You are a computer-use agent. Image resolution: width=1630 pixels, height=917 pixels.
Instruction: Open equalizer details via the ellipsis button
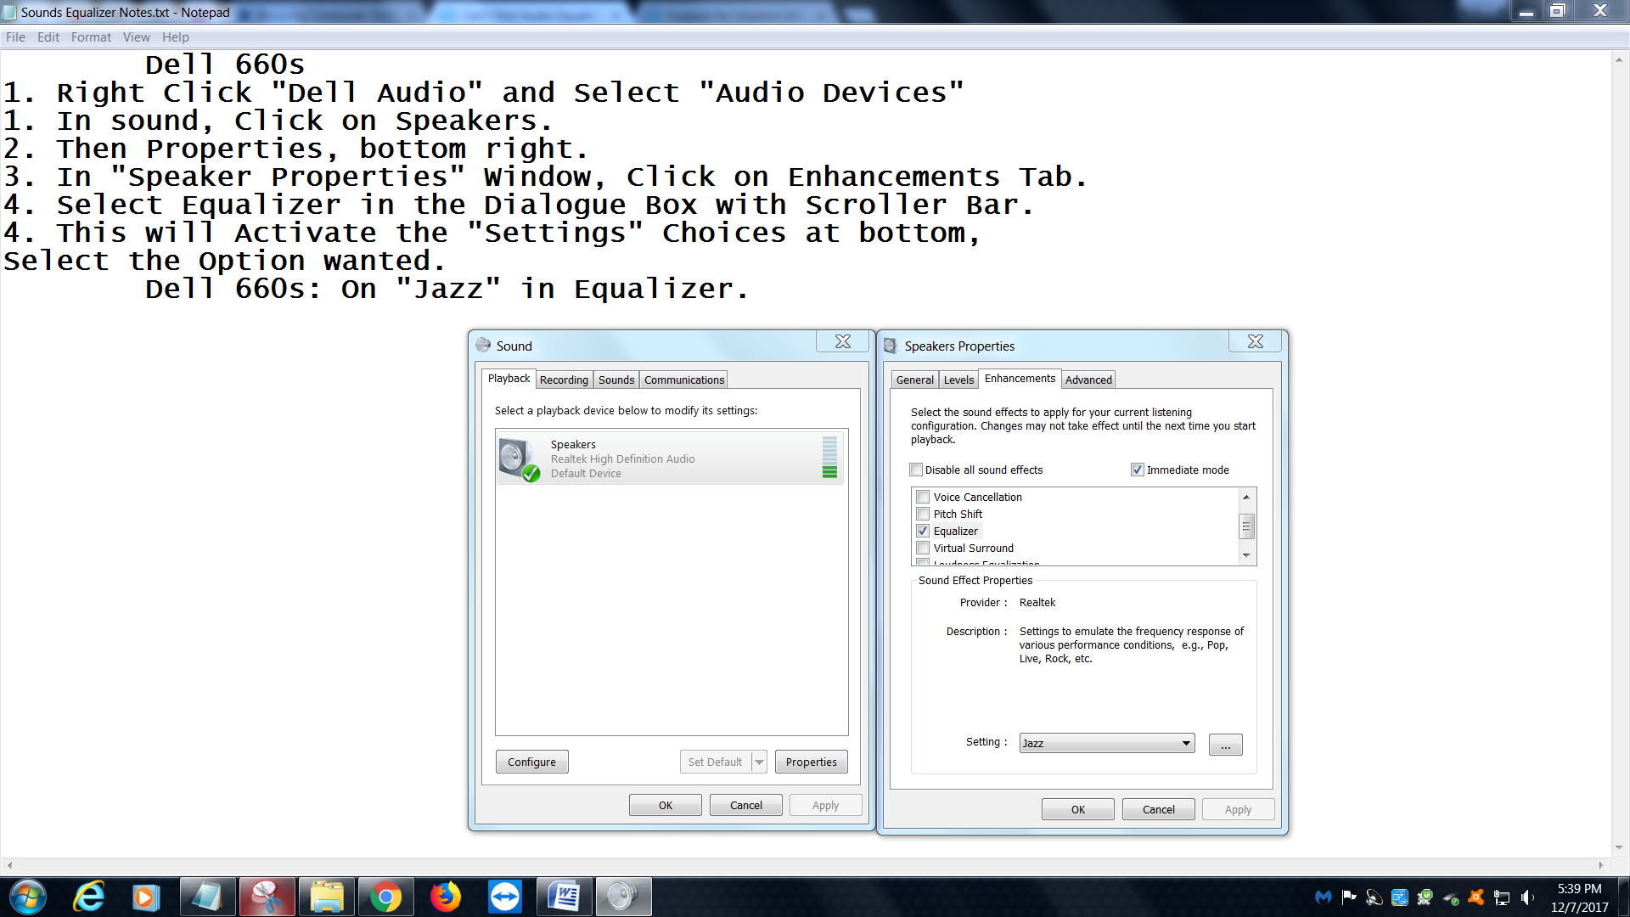1225,745
